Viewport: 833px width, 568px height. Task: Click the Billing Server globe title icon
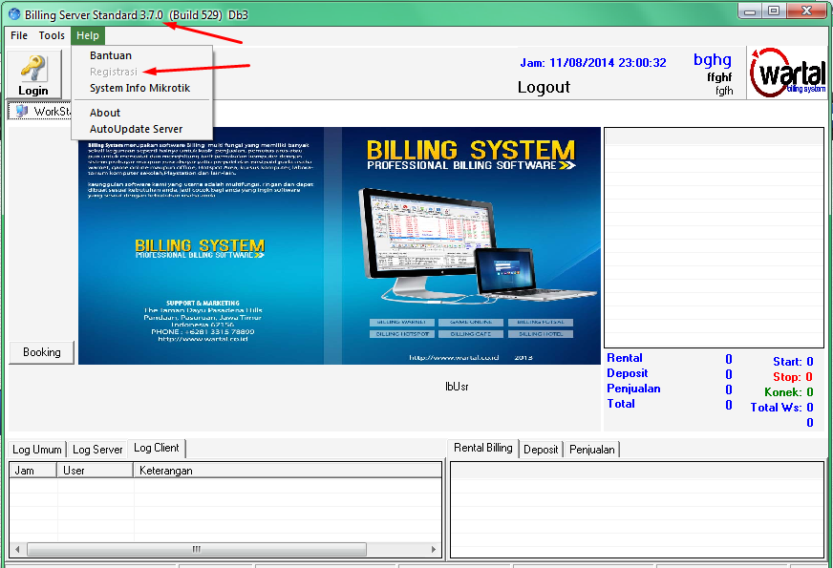click(14, 14)
